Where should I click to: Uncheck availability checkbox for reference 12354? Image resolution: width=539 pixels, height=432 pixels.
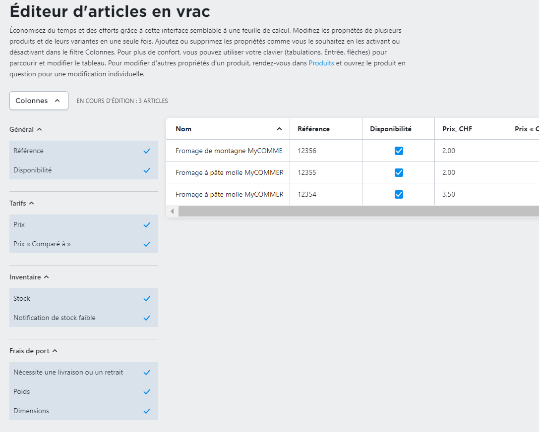pyautogui.click(x=399, y=195)
